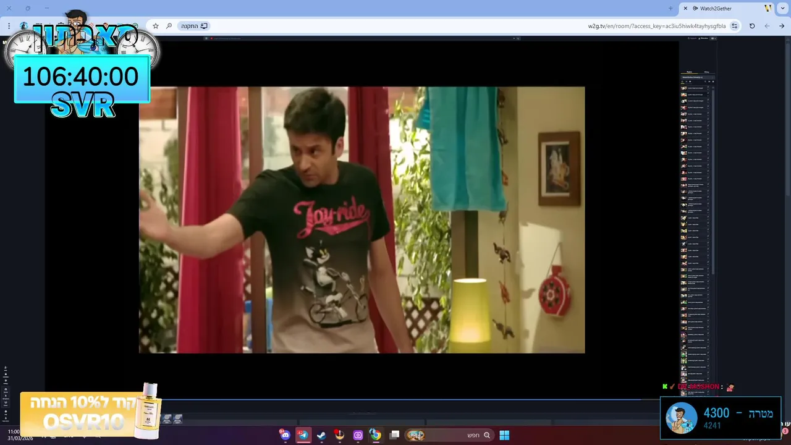Open the zoom magnifier in the address bar
The image size is (791, 445).
pyautogui.click(x=169, y=26)
